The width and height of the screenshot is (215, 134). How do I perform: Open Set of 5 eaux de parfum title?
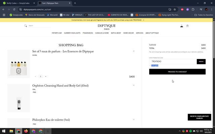[63, 51]
